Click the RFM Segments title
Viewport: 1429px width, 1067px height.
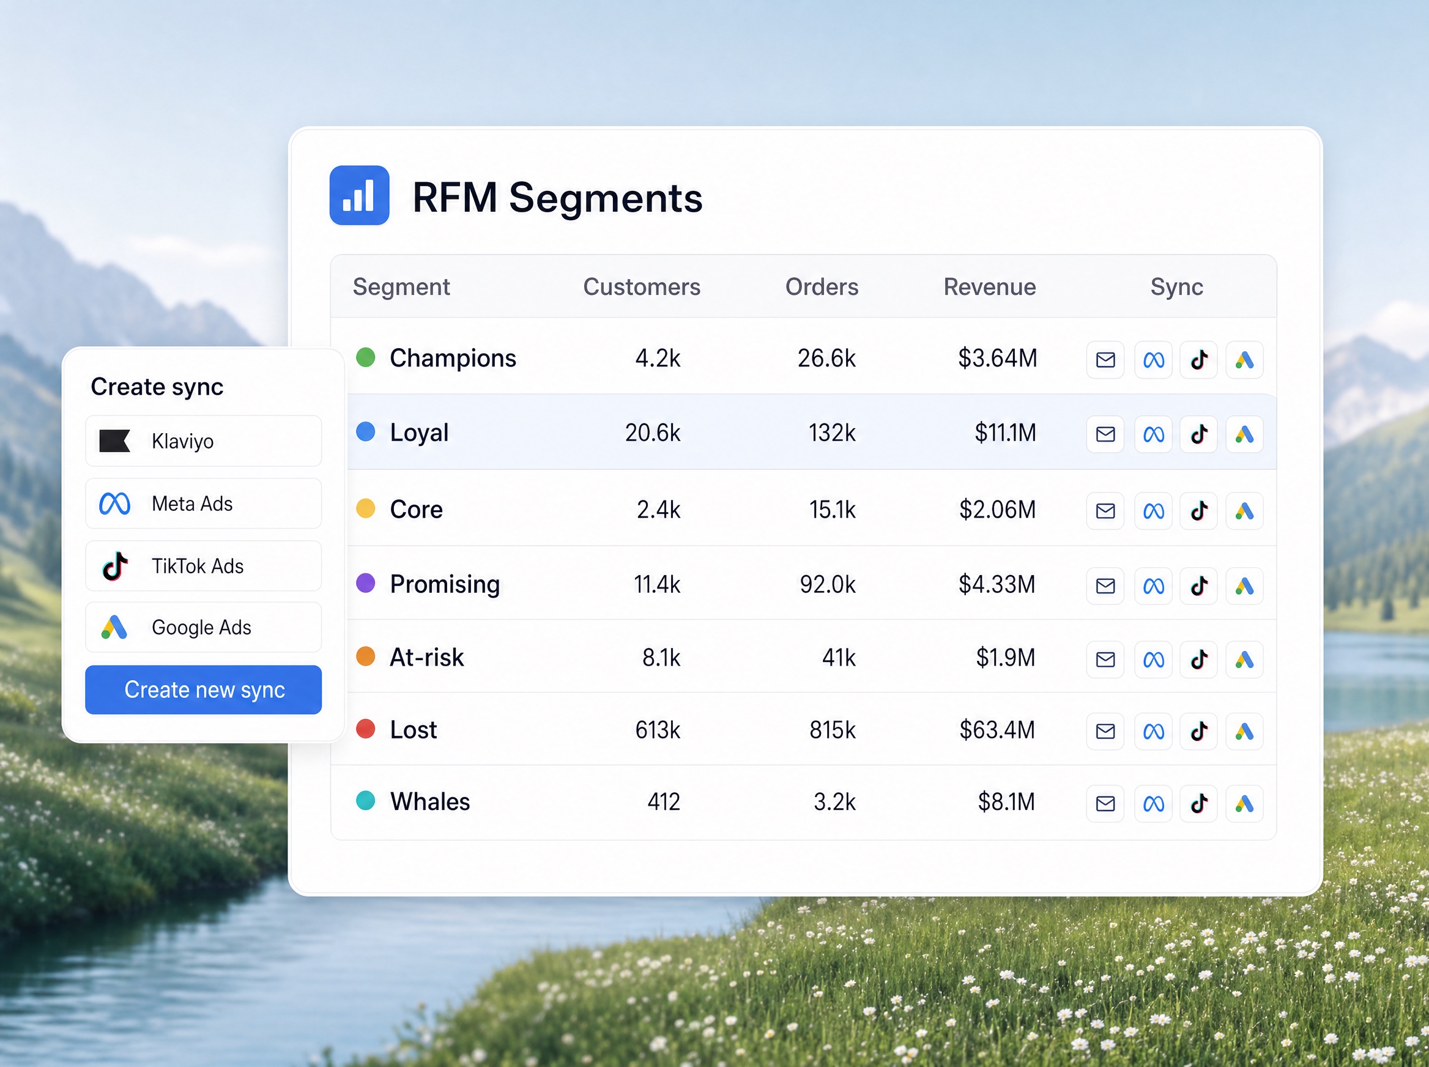click(557, 198)
